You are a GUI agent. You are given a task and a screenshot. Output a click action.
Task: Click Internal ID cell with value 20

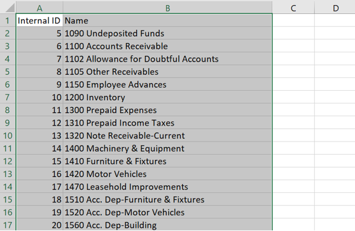pyautogui.click(x=39, y=225)
